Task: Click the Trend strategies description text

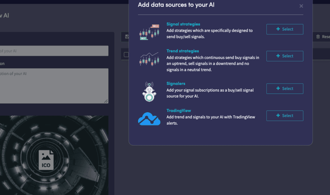Action: point(213,64)
